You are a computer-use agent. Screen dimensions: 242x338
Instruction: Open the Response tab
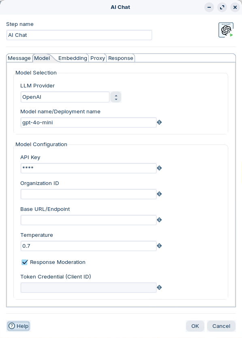click(x=121, y=58)
